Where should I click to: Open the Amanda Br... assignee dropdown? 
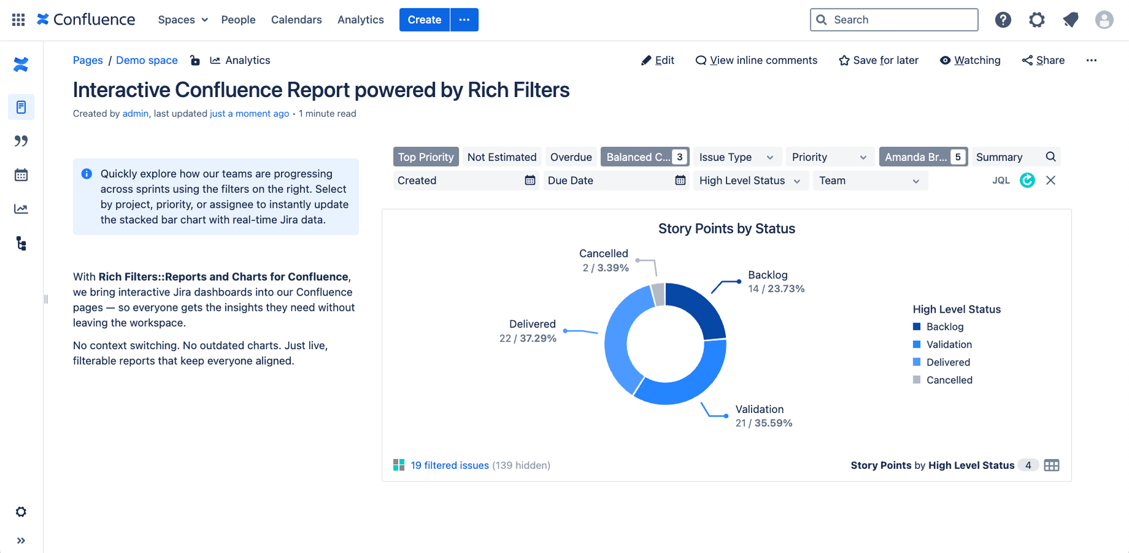[923, 157]
